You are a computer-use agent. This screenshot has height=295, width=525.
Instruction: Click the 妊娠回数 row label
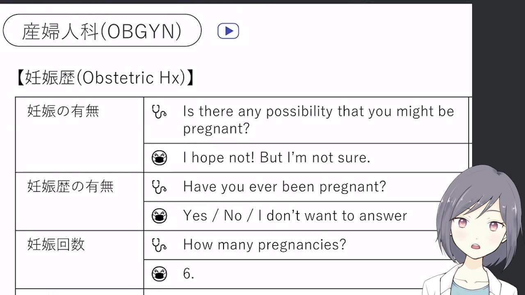(x=56, y=245)
